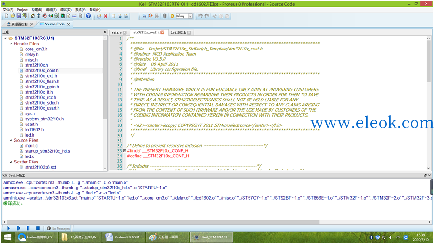Open the E:\百度云盘03 folder taskbar item
The width and height of the screenshot is (434, 244).
click(80, 237)
